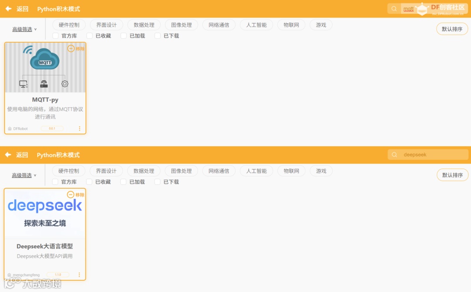Image resolution: width=471 pixels, height=292 pixels.
Task: Tick 已下载 checkbox in the bottom panel
Action: point(157,182)
